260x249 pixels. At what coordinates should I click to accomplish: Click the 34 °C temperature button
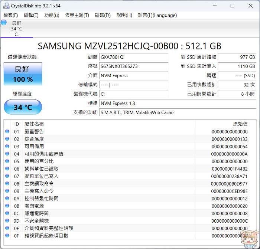pyautogui.click(x=23, y=107)
